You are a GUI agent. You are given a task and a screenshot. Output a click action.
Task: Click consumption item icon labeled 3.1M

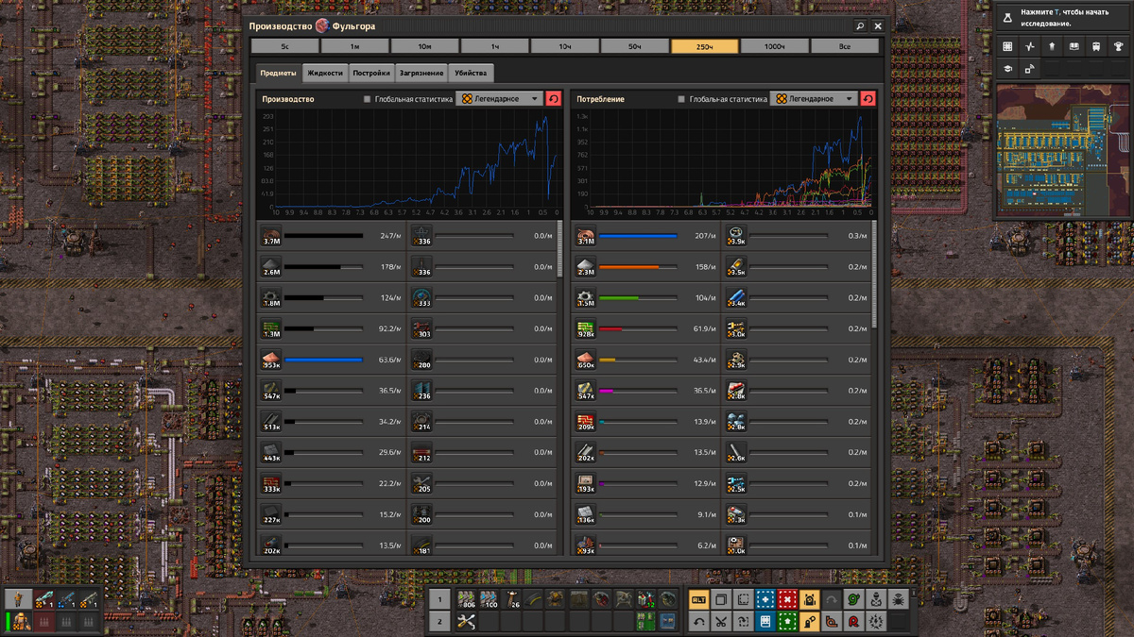pos(586,236)
